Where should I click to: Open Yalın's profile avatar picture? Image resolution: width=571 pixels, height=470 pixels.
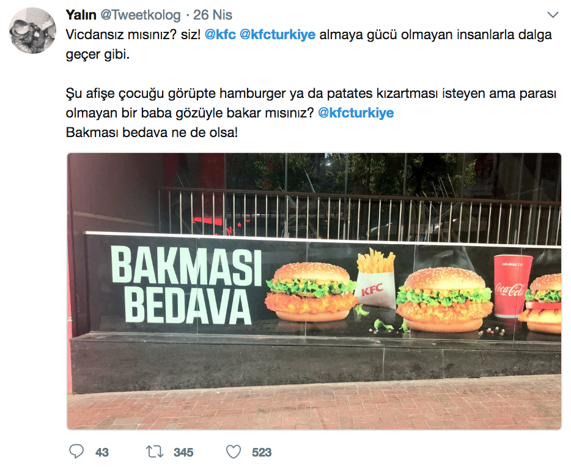(32, 30)
